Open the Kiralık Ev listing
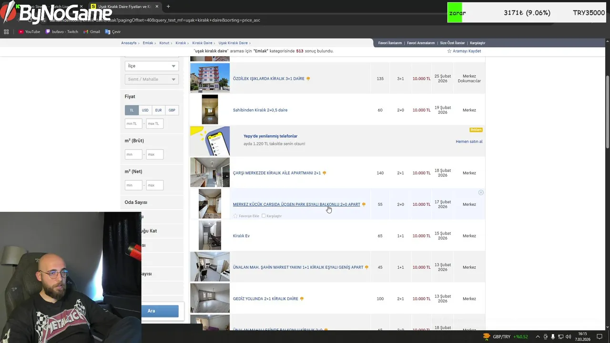Screen dimensions: 610x343 coord(241,236)
